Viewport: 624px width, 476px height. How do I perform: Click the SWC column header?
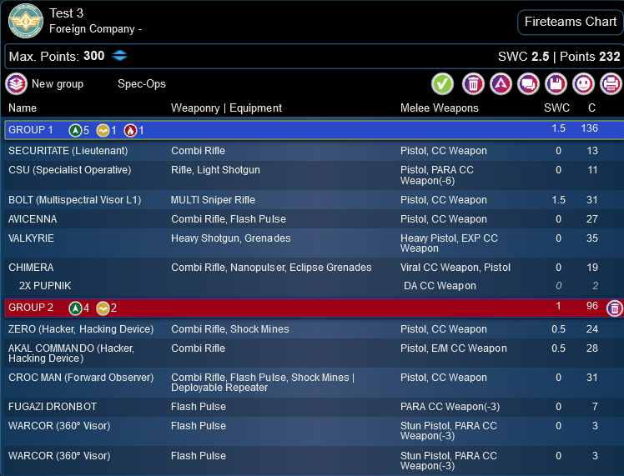pyautogui.click(x=556, y=108)
